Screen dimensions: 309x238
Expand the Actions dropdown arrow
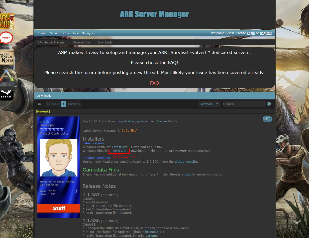pos(217,104)
